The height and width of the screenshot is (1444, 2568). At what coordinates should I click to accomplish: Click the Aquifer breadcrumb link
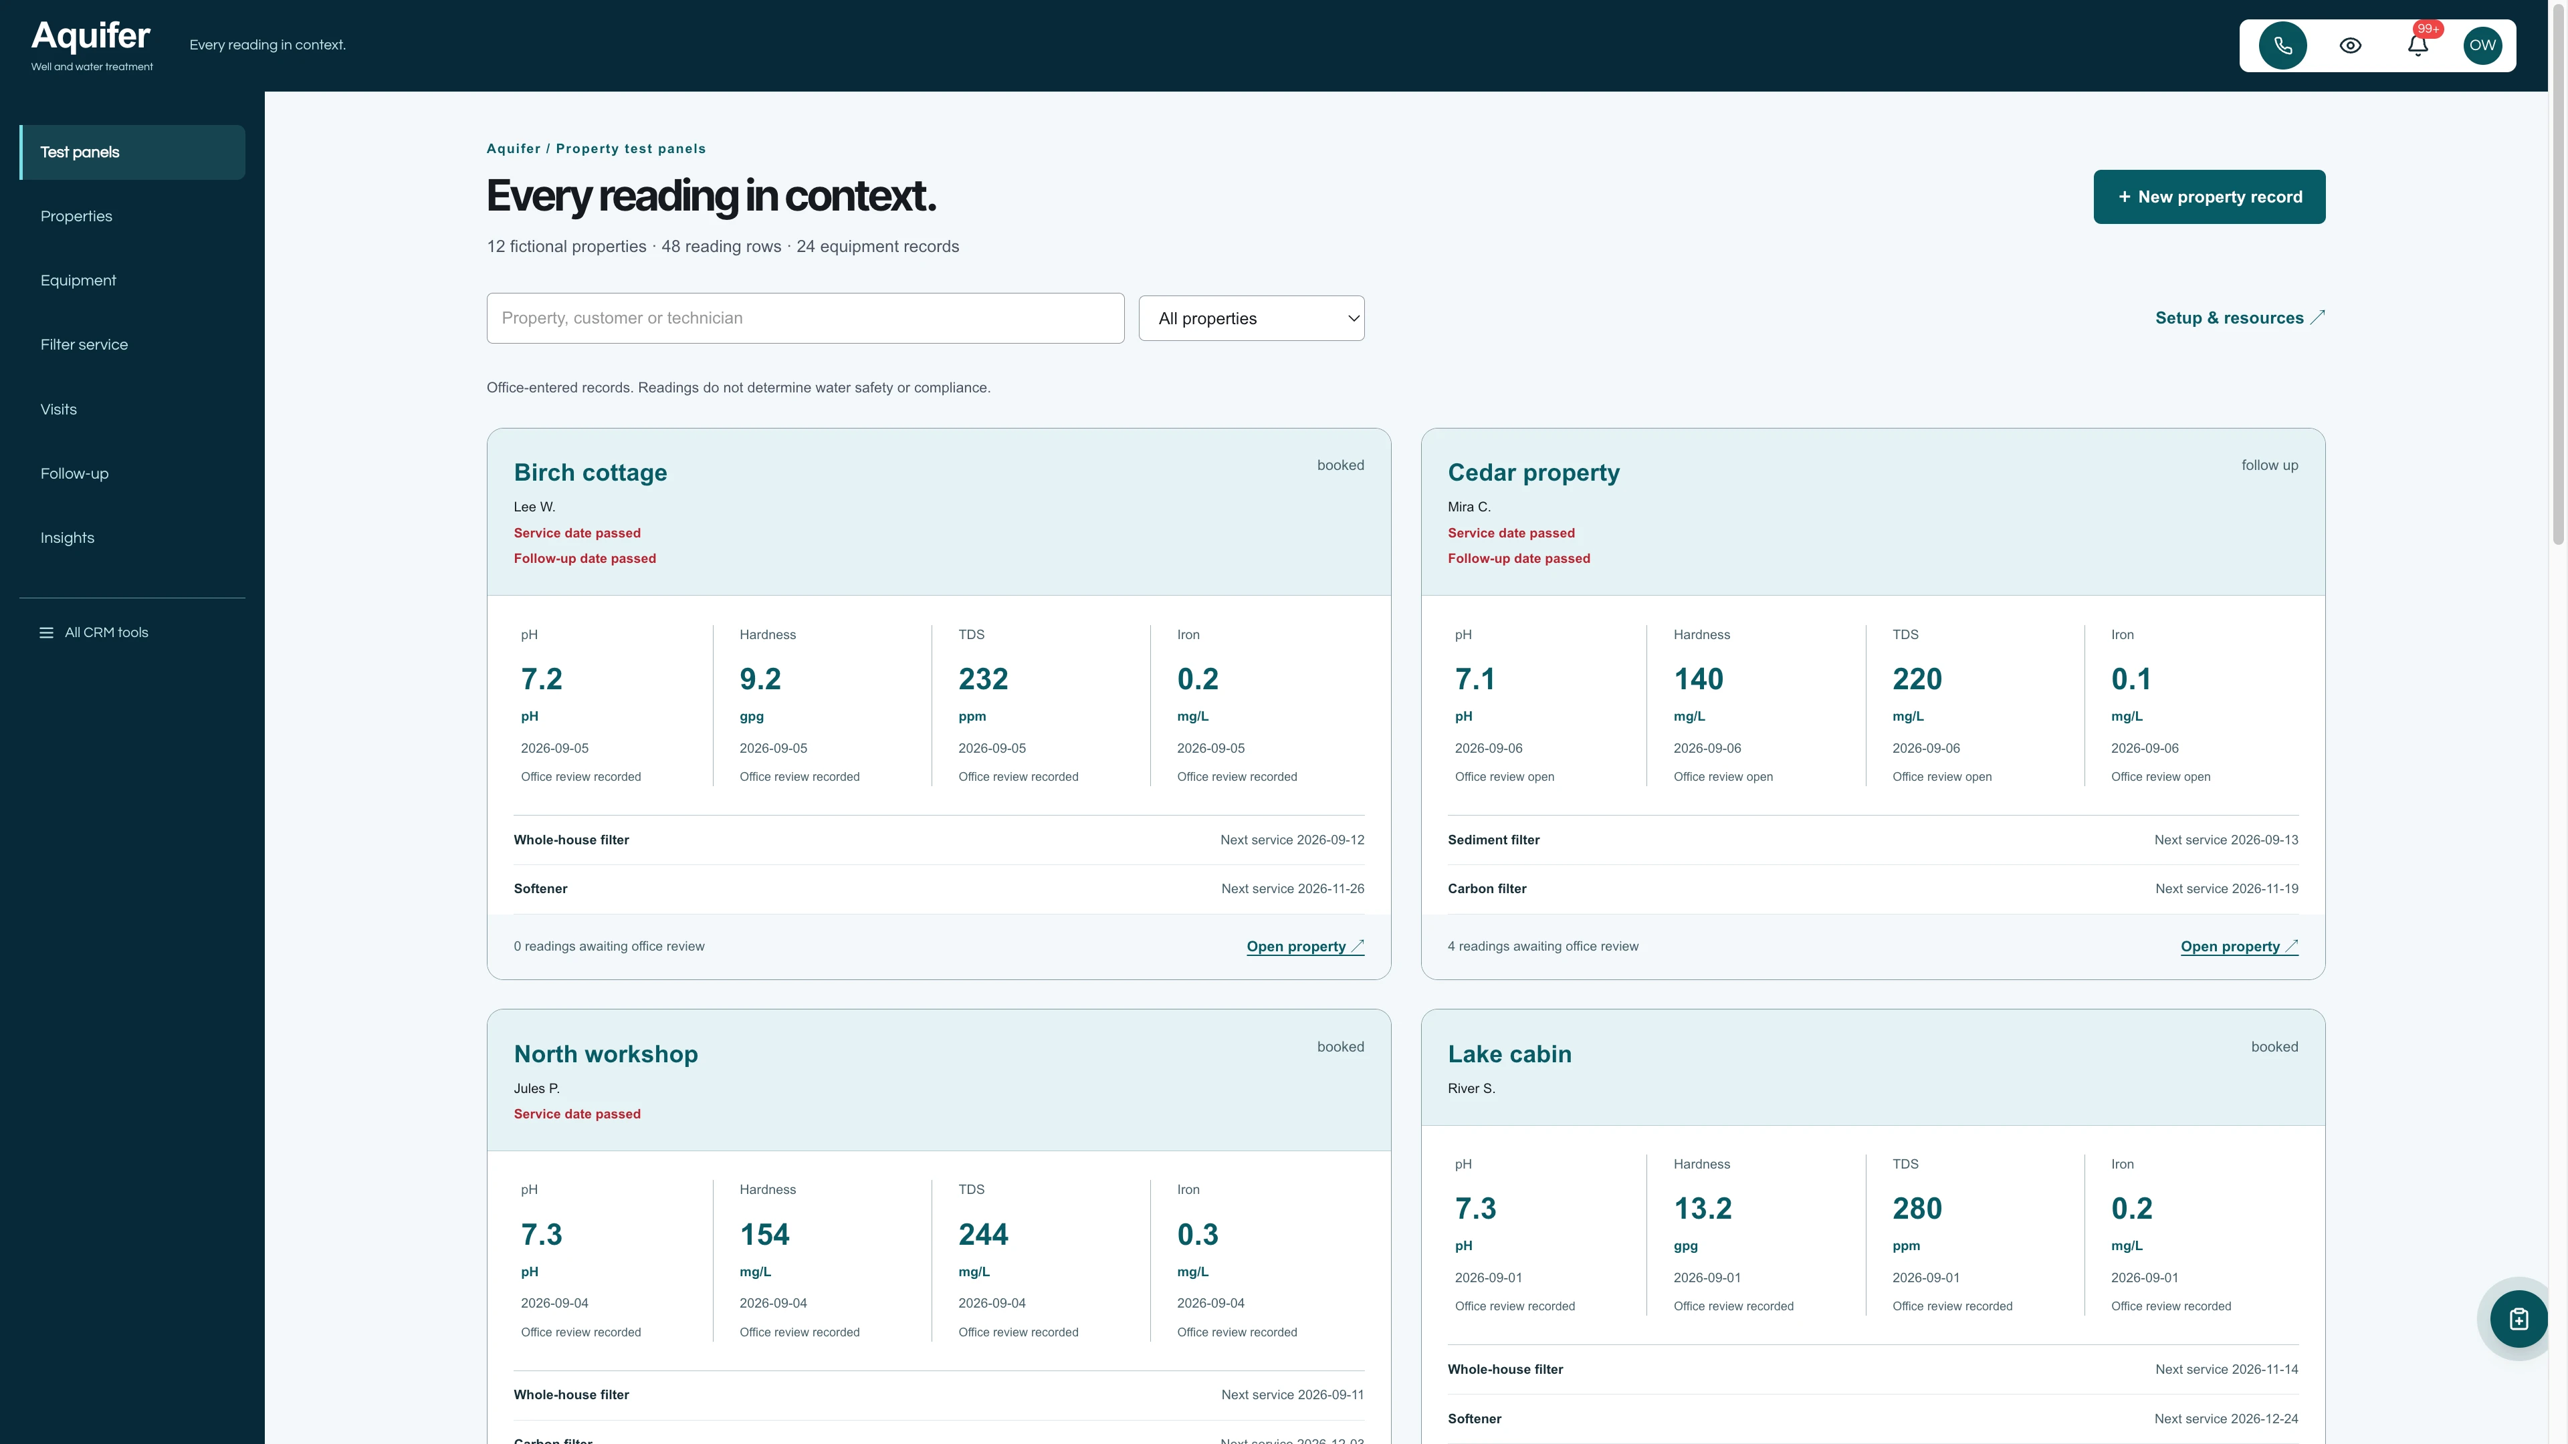tap(514, 148)
